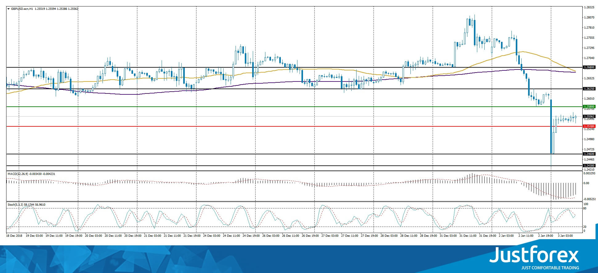Click the 24 Dec 11:00 time label

tap(232, 236)
